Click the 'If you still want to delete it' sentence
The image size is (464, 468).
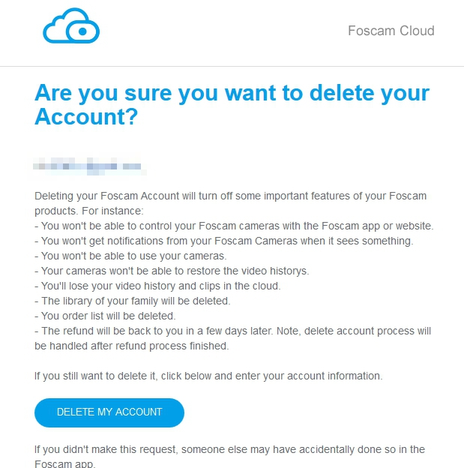pyautogui.click(x=208, y=376)
